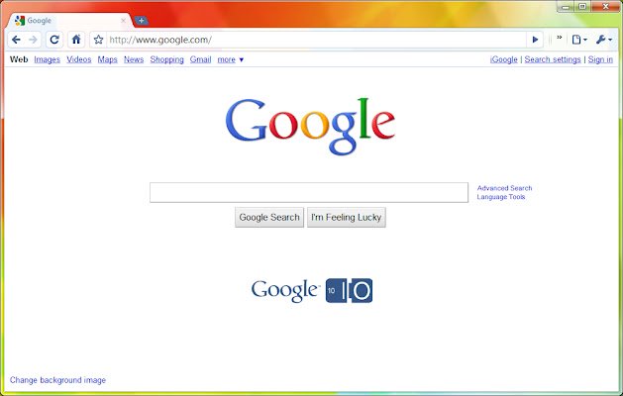Open the Advanced Search link
This screenshot has width=623, height=396.
coord(504,188)
